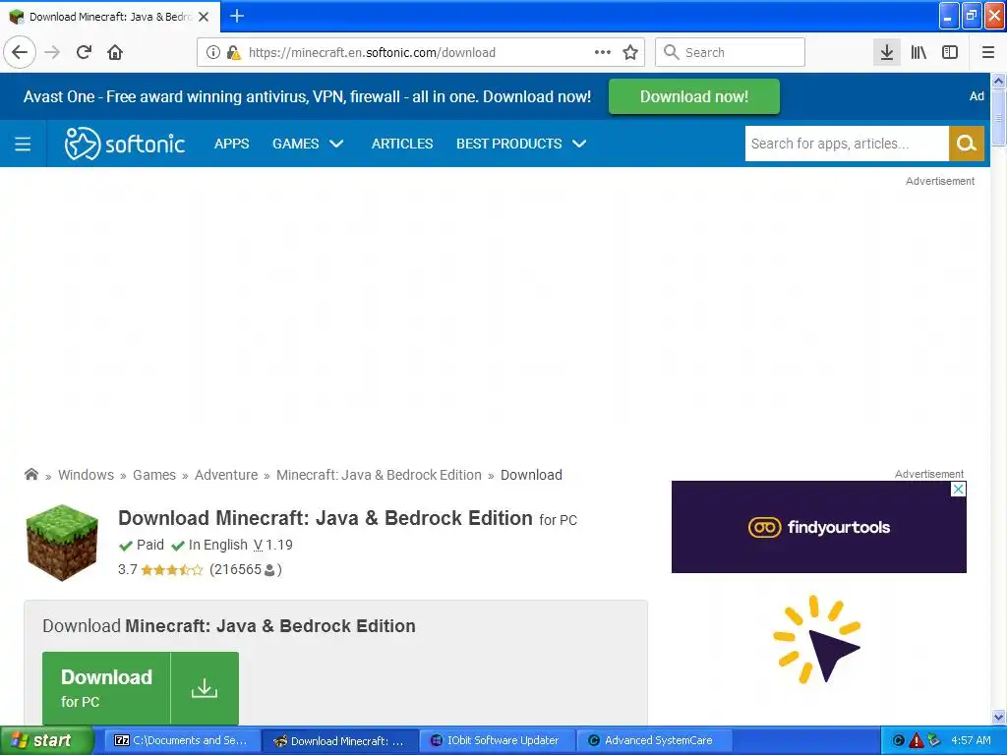Click the Minecraft grass block icon
The height and width of the screenshot is (755, 1007).
click(62, 543)
